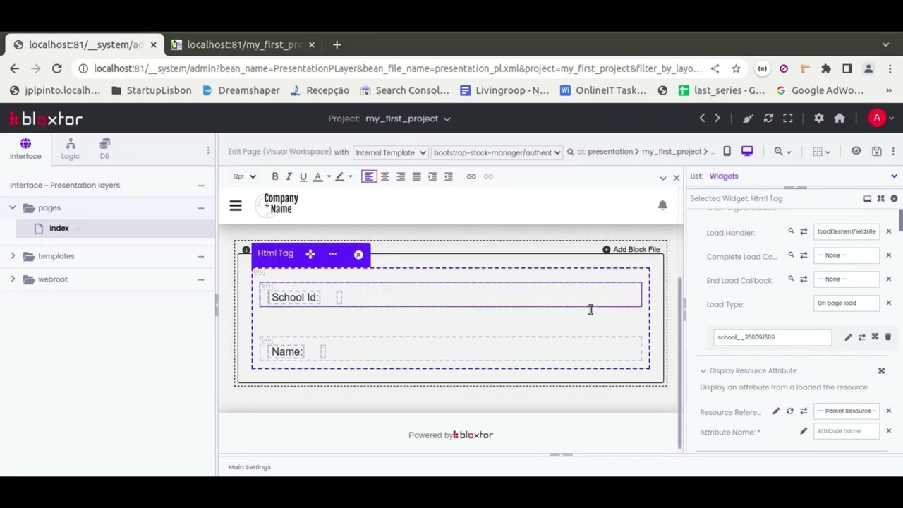
Task: Open the project my_first_project dropdown
Action: [408, 119]
